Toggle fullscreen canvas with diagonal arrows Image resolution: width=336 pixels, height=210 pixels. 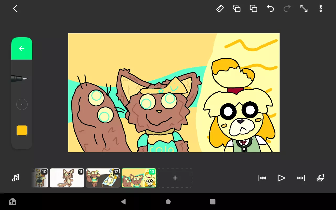click(304, 8)
